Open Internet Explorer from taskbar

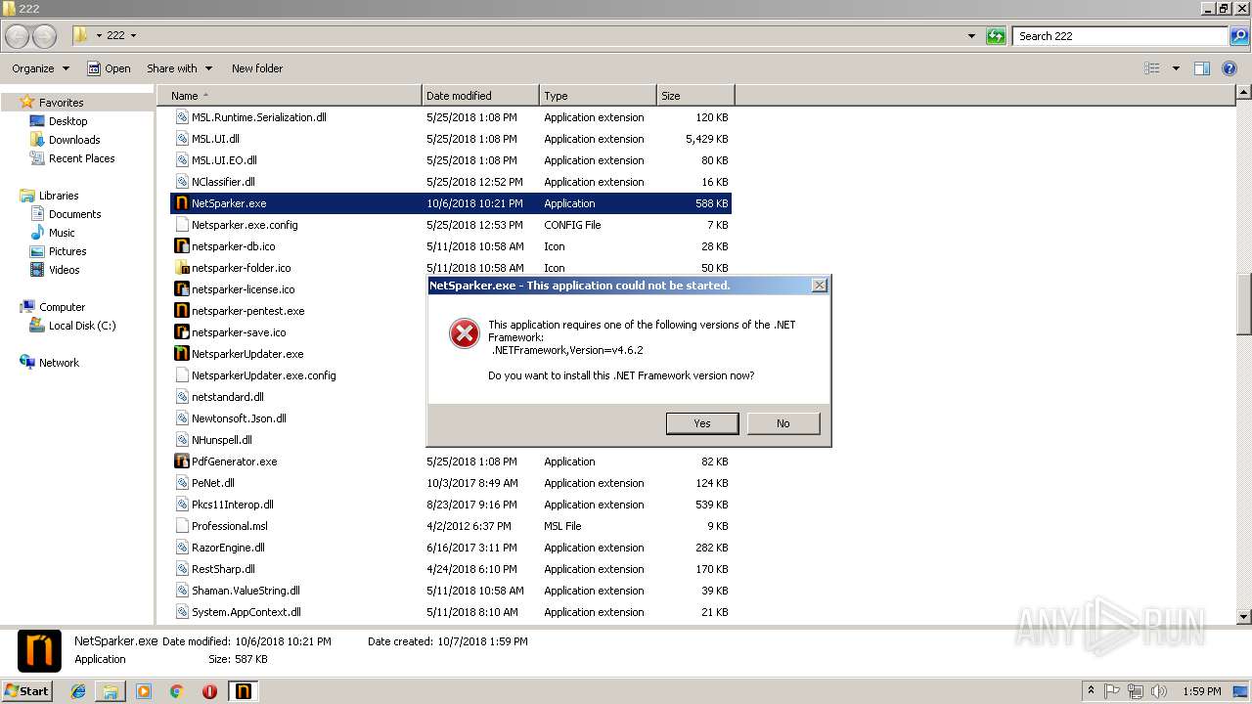pyautogui.click(x=78, y=691)
